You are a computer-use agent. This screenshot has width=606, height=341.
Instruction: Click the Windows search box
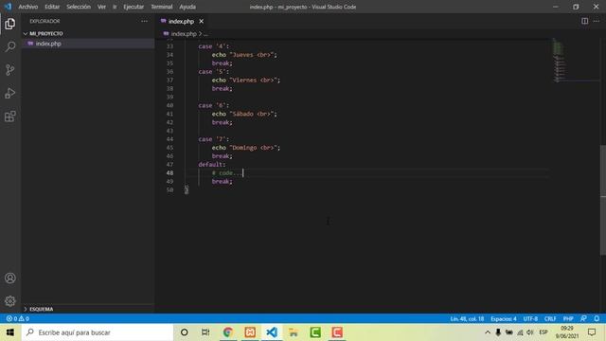98,332
